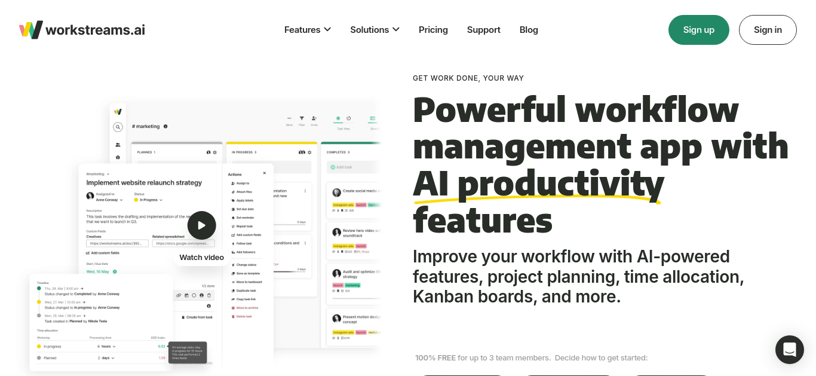Click the search icon in the app sidebar
The width and height of the screenshot is (816, 376).
tap(118, 127)
